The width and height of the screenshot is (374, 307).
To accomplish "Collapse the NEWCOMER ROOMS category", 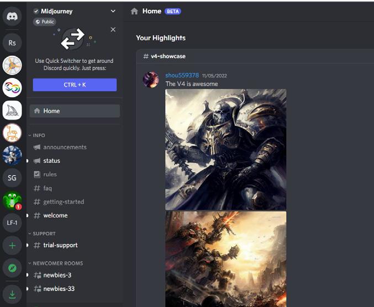I will click(x=56, y=263).
